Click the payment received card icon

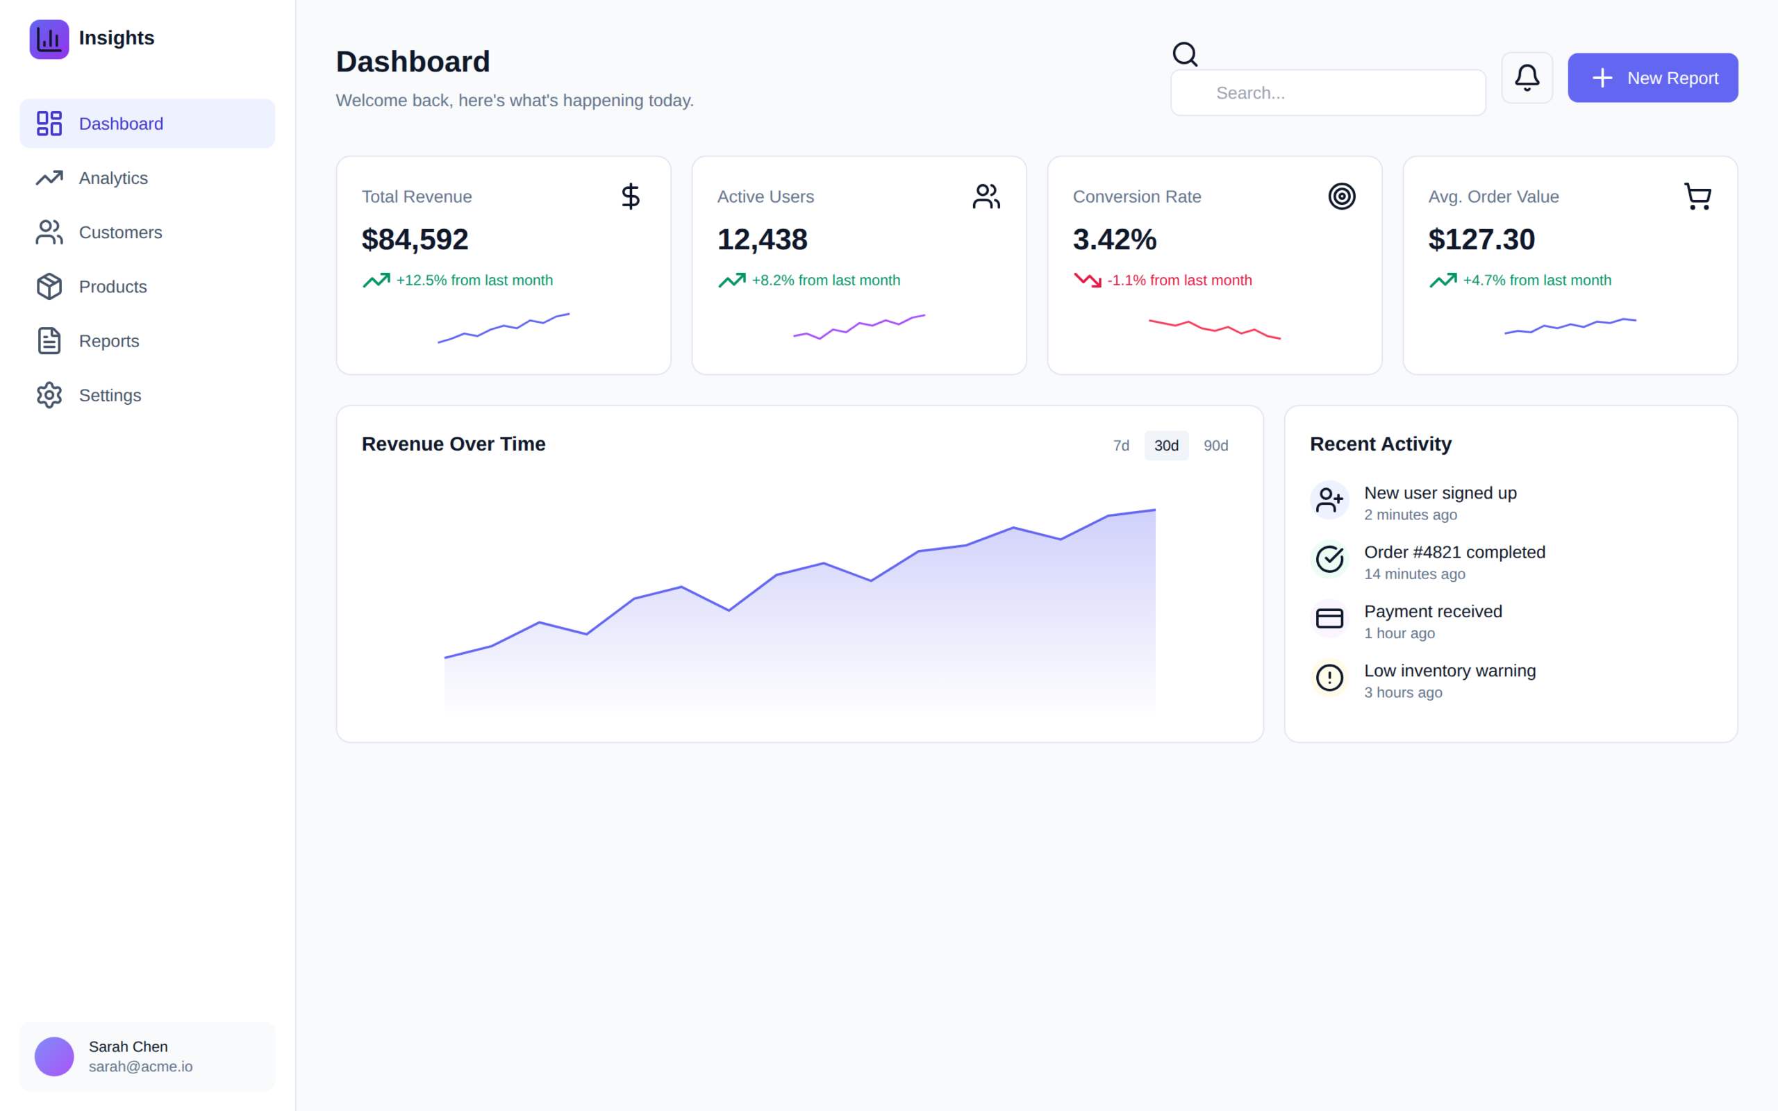(1329, 618)
